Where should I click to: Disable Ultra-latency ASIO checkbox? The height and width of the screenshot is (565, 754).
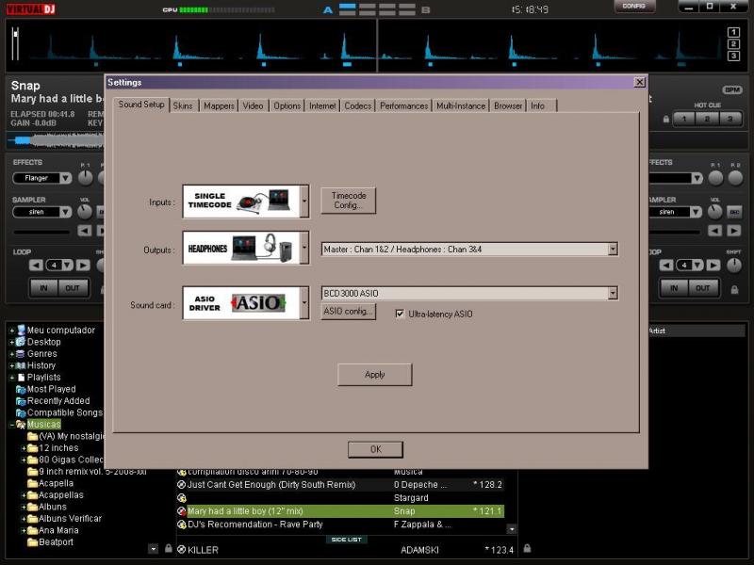[400, 314]
